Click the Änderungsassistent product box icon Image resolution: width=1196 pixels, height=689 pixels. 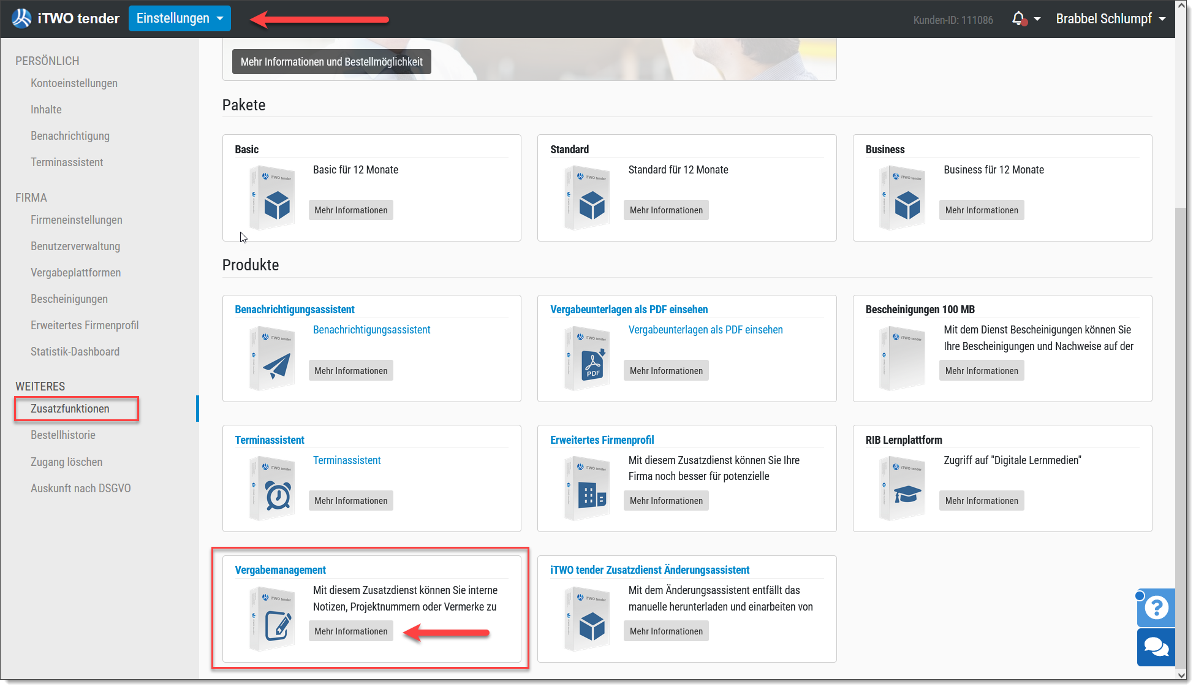(587, 619)
